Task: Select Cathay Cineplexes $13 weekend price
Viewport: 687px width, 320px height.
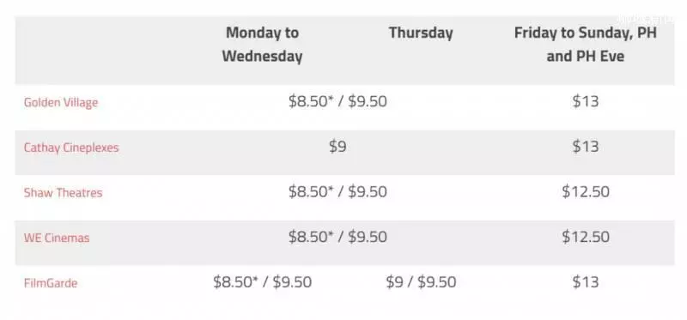Action: click(586, 147)
